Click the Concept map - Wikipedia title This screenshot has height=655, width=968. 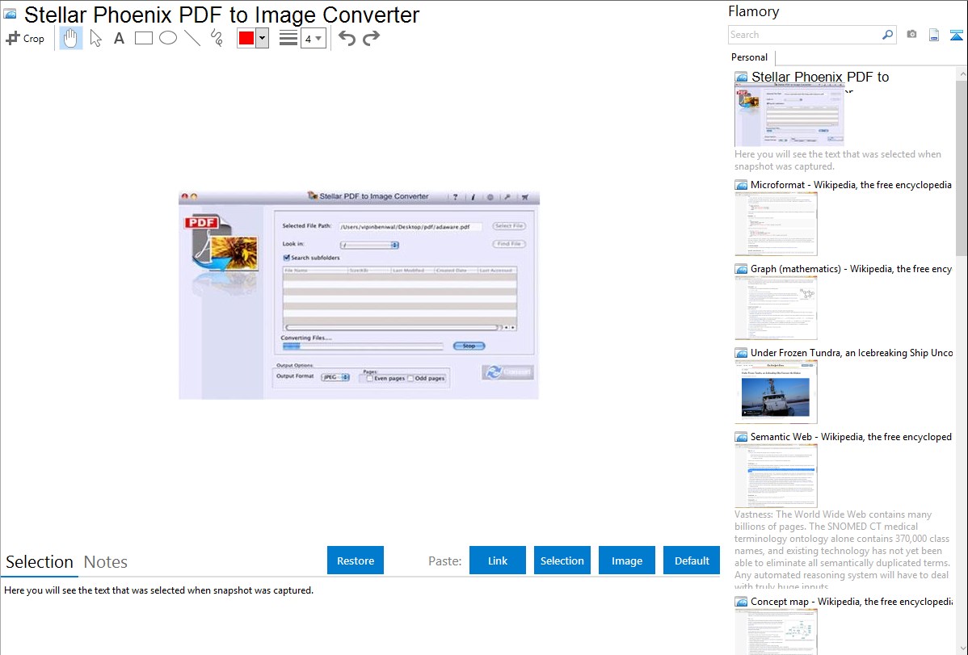[851, 601]
